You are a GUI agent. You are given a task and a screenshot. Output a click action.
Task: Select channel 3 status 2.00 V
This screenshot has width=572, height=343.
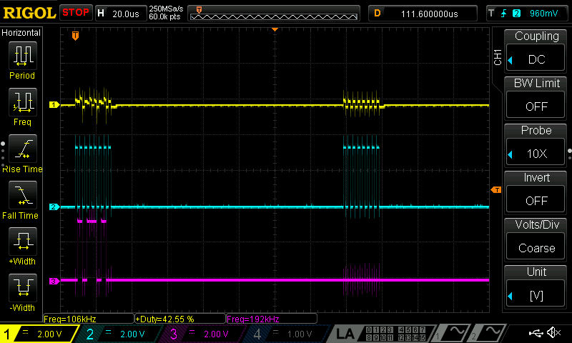(x=205, y=334)
